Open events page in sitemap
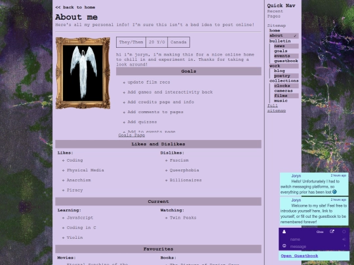 (286, 56)
